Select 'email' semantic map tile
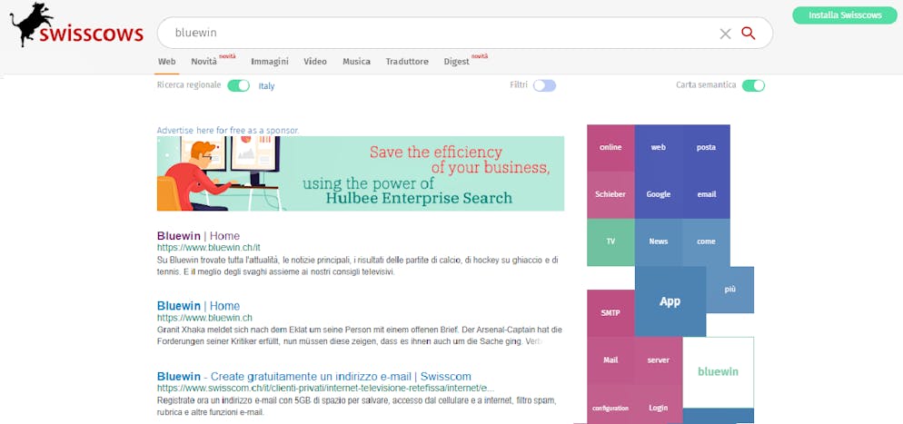This screenshot has width=903, height=424. point(706,195)
